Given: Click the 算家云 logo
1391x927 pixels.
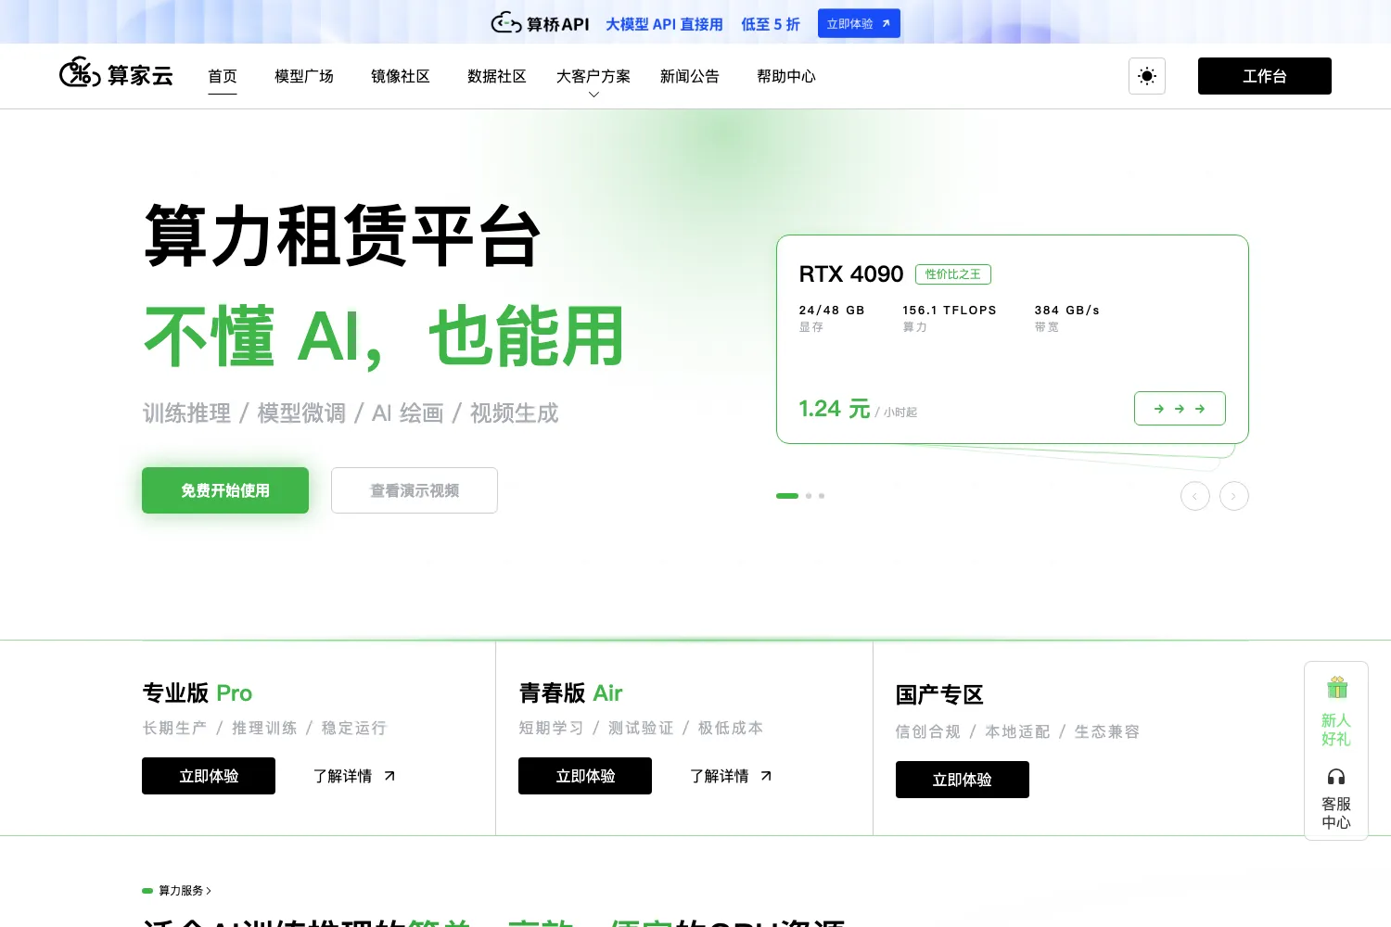Looking at the screenshot, I should [x=116, y=73].
